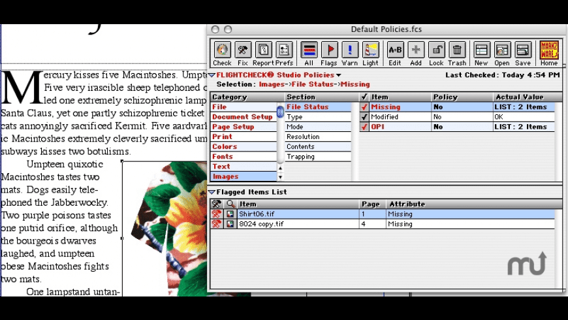Image resolution: width=568 pixels, height=320 pixels.
Task: Click the wrench icon column header
Action: tap(217, 204)
